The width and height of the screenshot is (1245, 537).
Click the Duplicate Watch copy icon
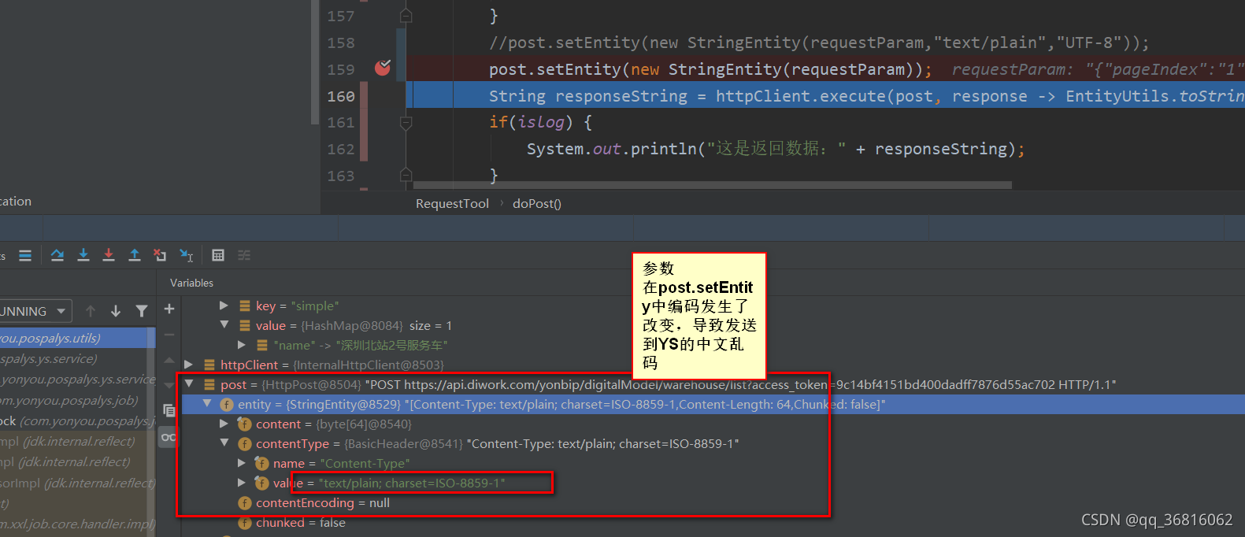pos(169,410)
